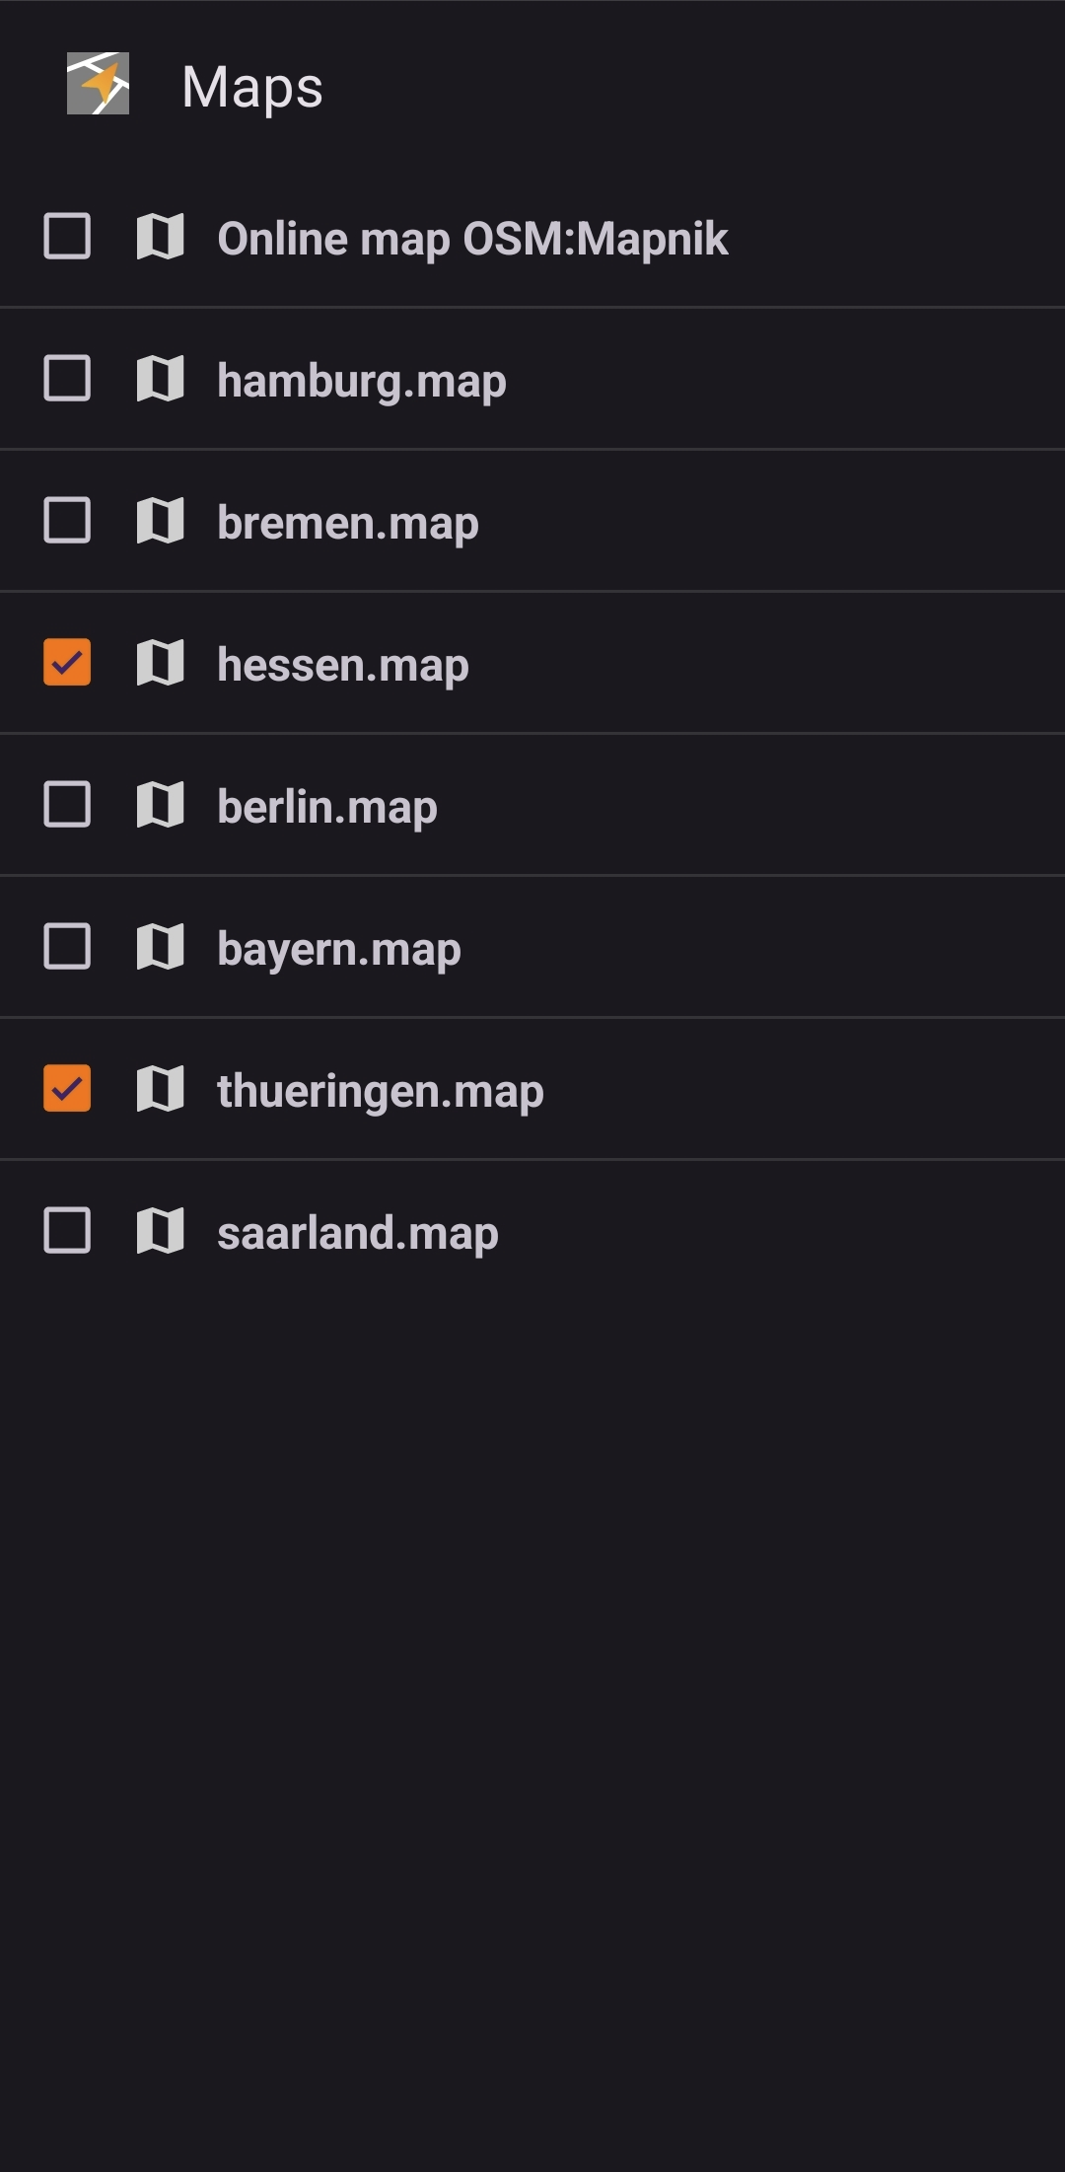The image size is (1065, 2172).
Task: Select the Online map OSM:Mapnik label
Action: [472, 239]
